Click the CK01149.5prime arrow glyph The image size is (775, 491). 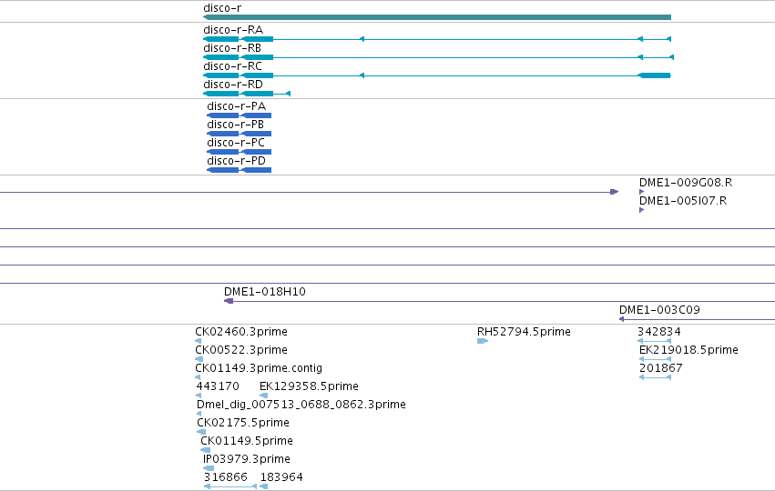[x=205, y=450]
